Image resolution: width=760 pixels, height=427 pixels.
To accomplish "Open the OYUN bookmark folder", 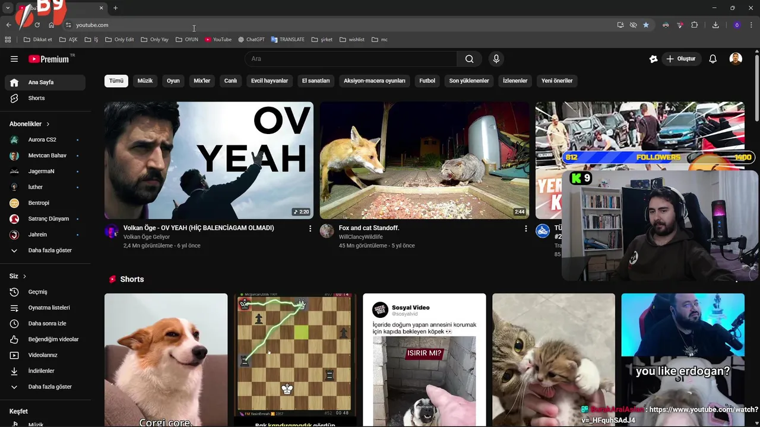I will tap(186, 40).
